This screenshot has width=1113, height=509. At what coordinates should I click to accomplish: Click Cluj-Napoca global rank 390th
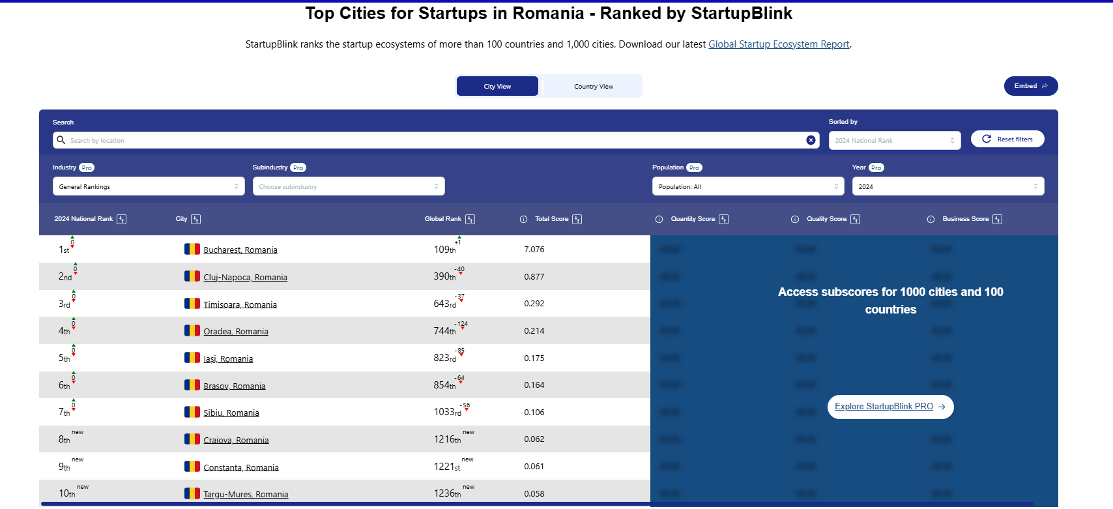[444, 276]
